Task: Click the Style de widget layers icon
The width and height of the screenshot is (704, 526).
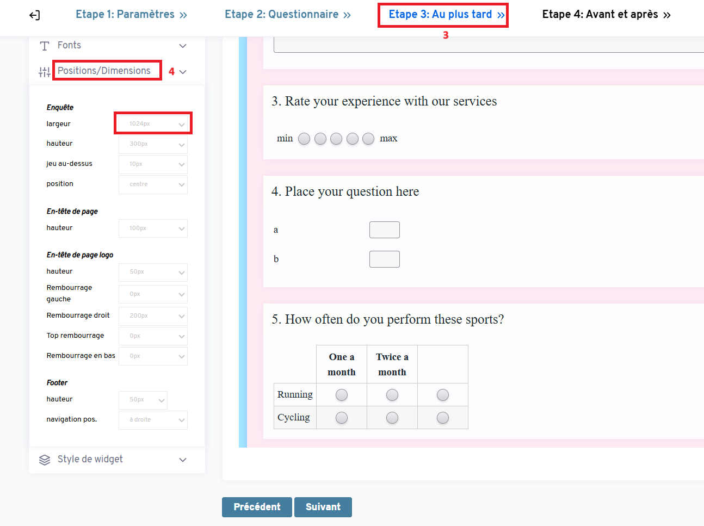Action: [45, 460]
